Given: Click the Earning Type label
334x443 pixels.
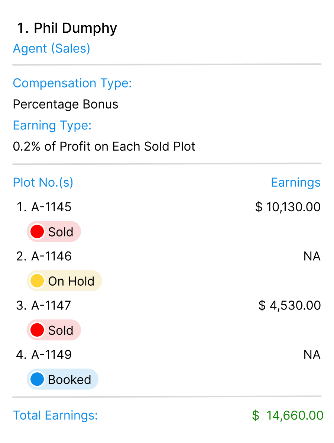Looking at the screenshot, I should click(x=52, y=125).
